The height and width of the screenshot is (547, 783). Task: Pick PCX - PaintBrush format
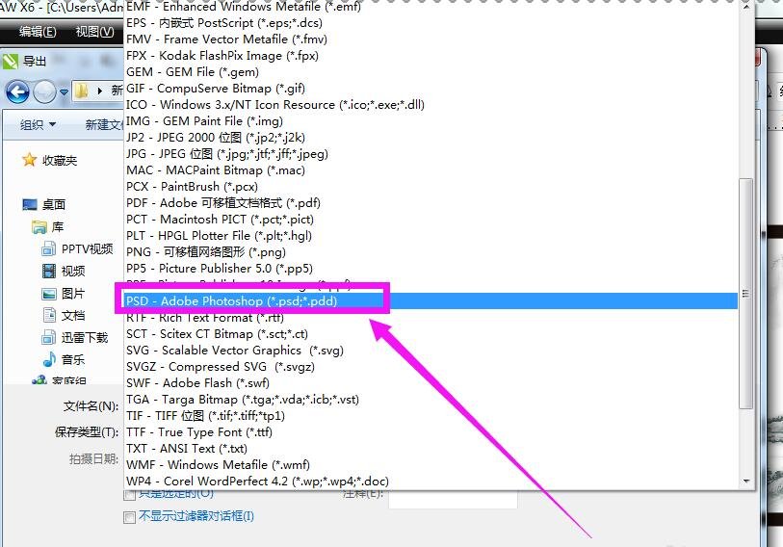[431, 186]
